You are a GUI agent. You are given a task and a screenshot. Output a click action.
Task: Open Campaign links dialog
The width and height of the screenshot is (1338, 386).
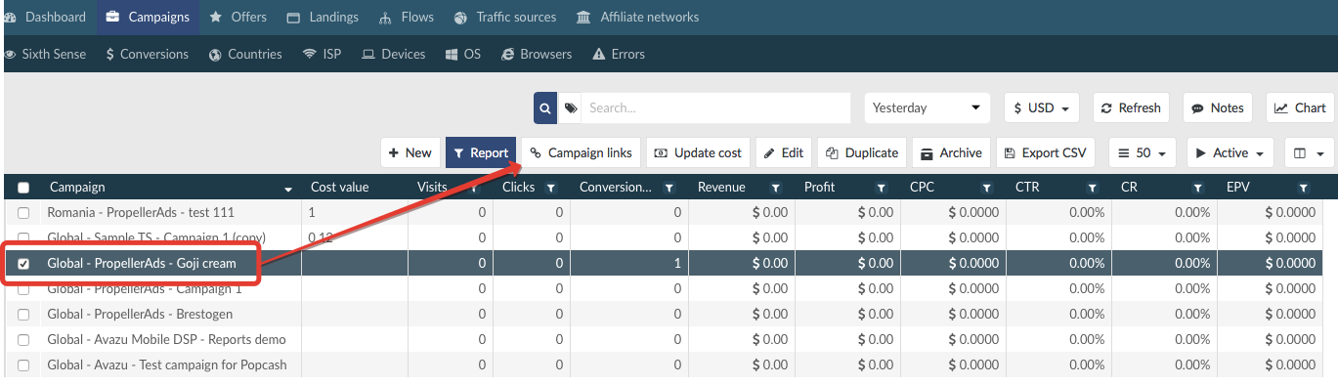tap(581, 152)
